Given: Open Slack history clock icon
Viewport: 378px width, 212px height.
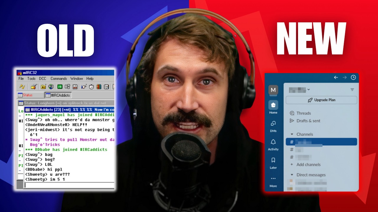Looking at the screenshot, I should [353, 77].
